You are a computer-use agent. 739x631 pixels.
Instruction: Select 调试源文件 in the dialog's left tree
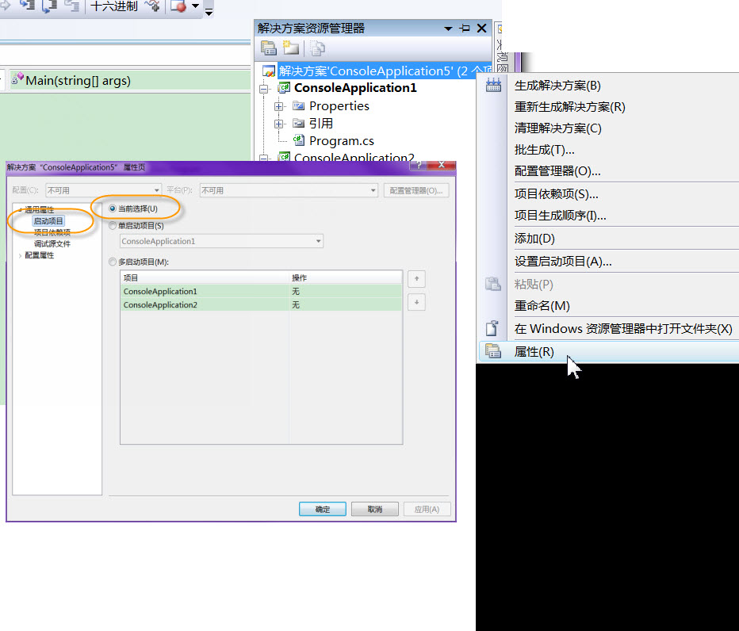pyautogui.click(x=52, y=243)
